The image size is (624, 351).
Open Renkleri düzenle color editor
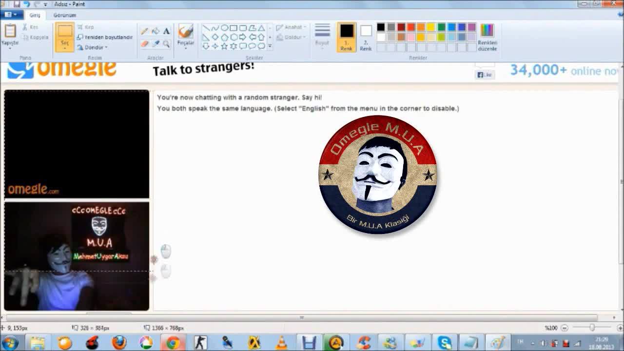[x=487, y=37]
